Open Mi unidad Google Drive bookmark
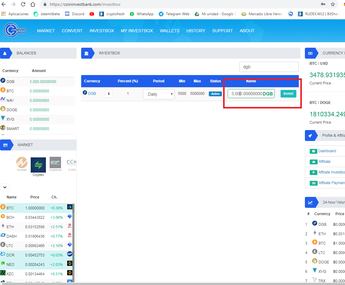 pyautogui.click(x=215, y=14)
